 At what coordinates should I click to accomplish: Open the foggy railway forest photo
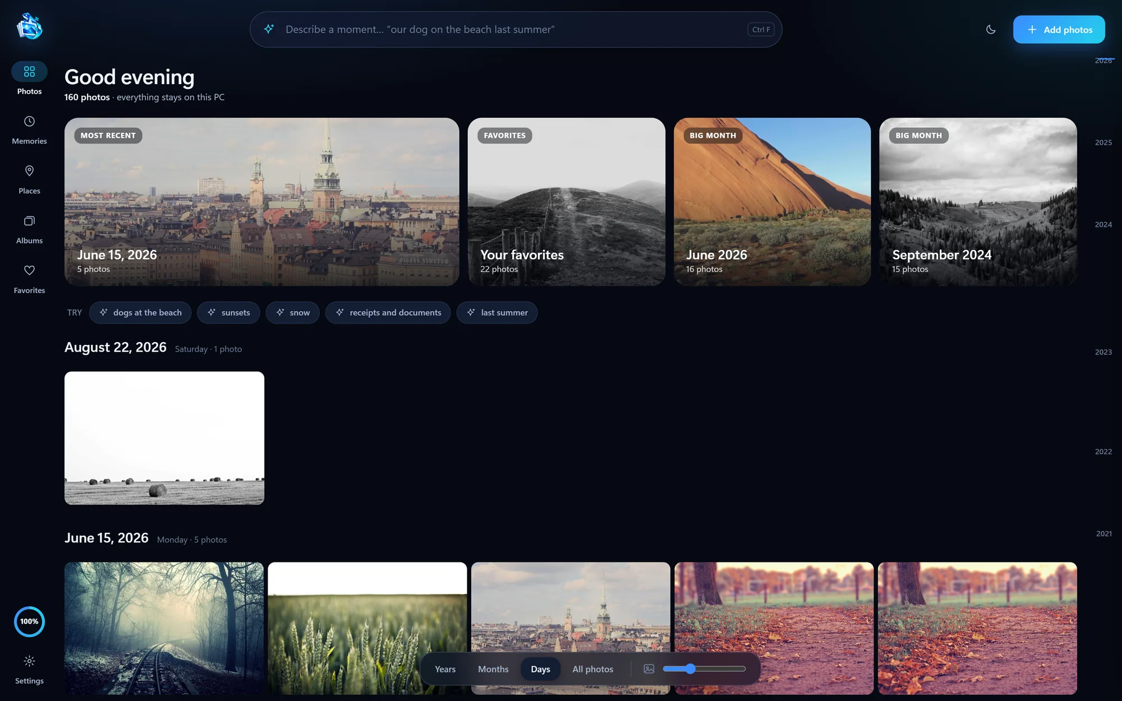[164, 628]
